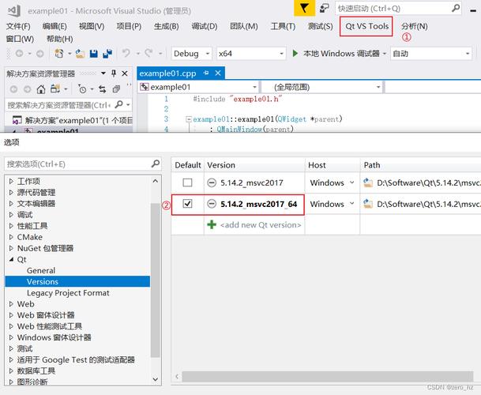481x395 pixels.
Task: Open the notifications flag icon
Action: pos(304,8)
